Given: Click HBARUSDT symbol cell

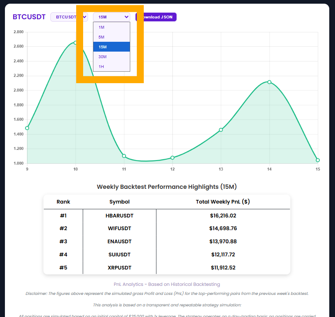Looking at the screenshot, I should pyautogui.click(x=120, y=216).
